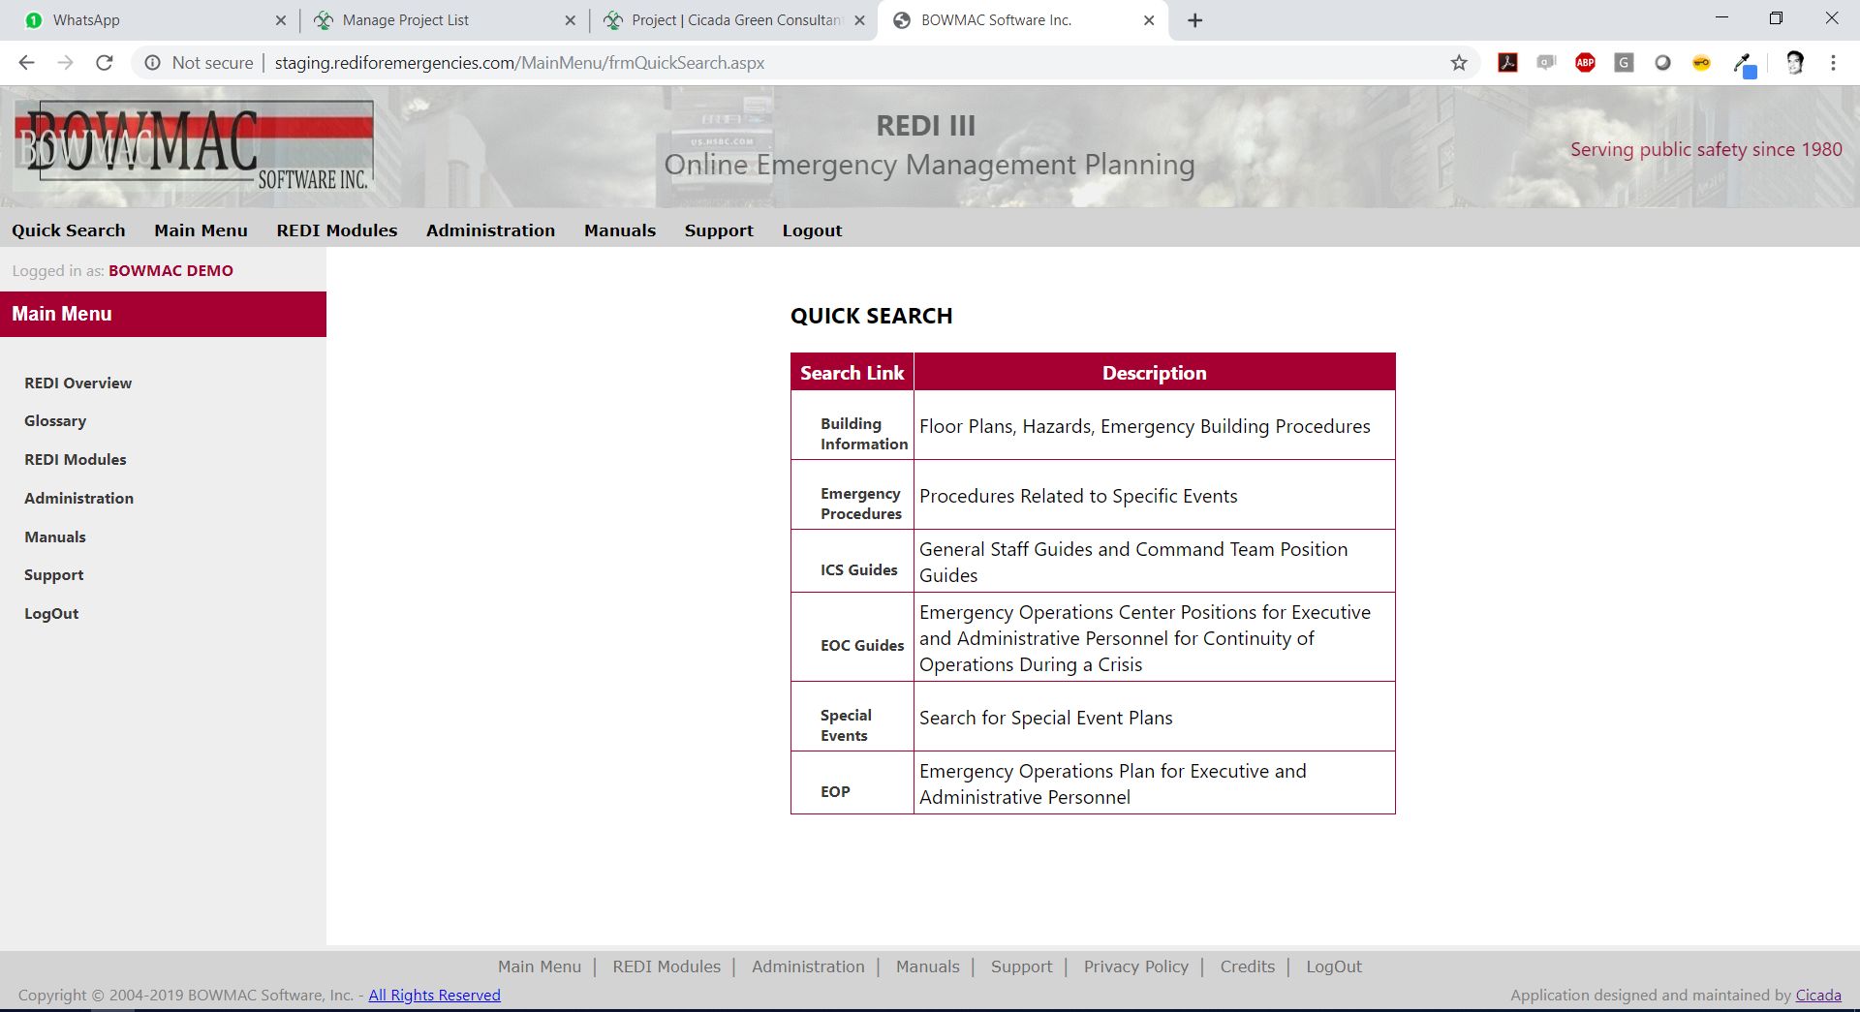Click 'Search for Special Event Plans' description
Screen dimensions: 1860x1012
click(x=1045, y=718)
